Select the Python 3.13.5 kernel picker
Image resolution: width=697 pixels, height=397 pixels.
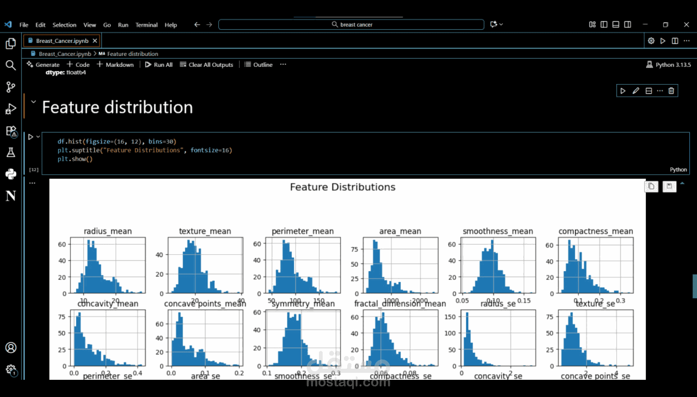pos(669,65)
